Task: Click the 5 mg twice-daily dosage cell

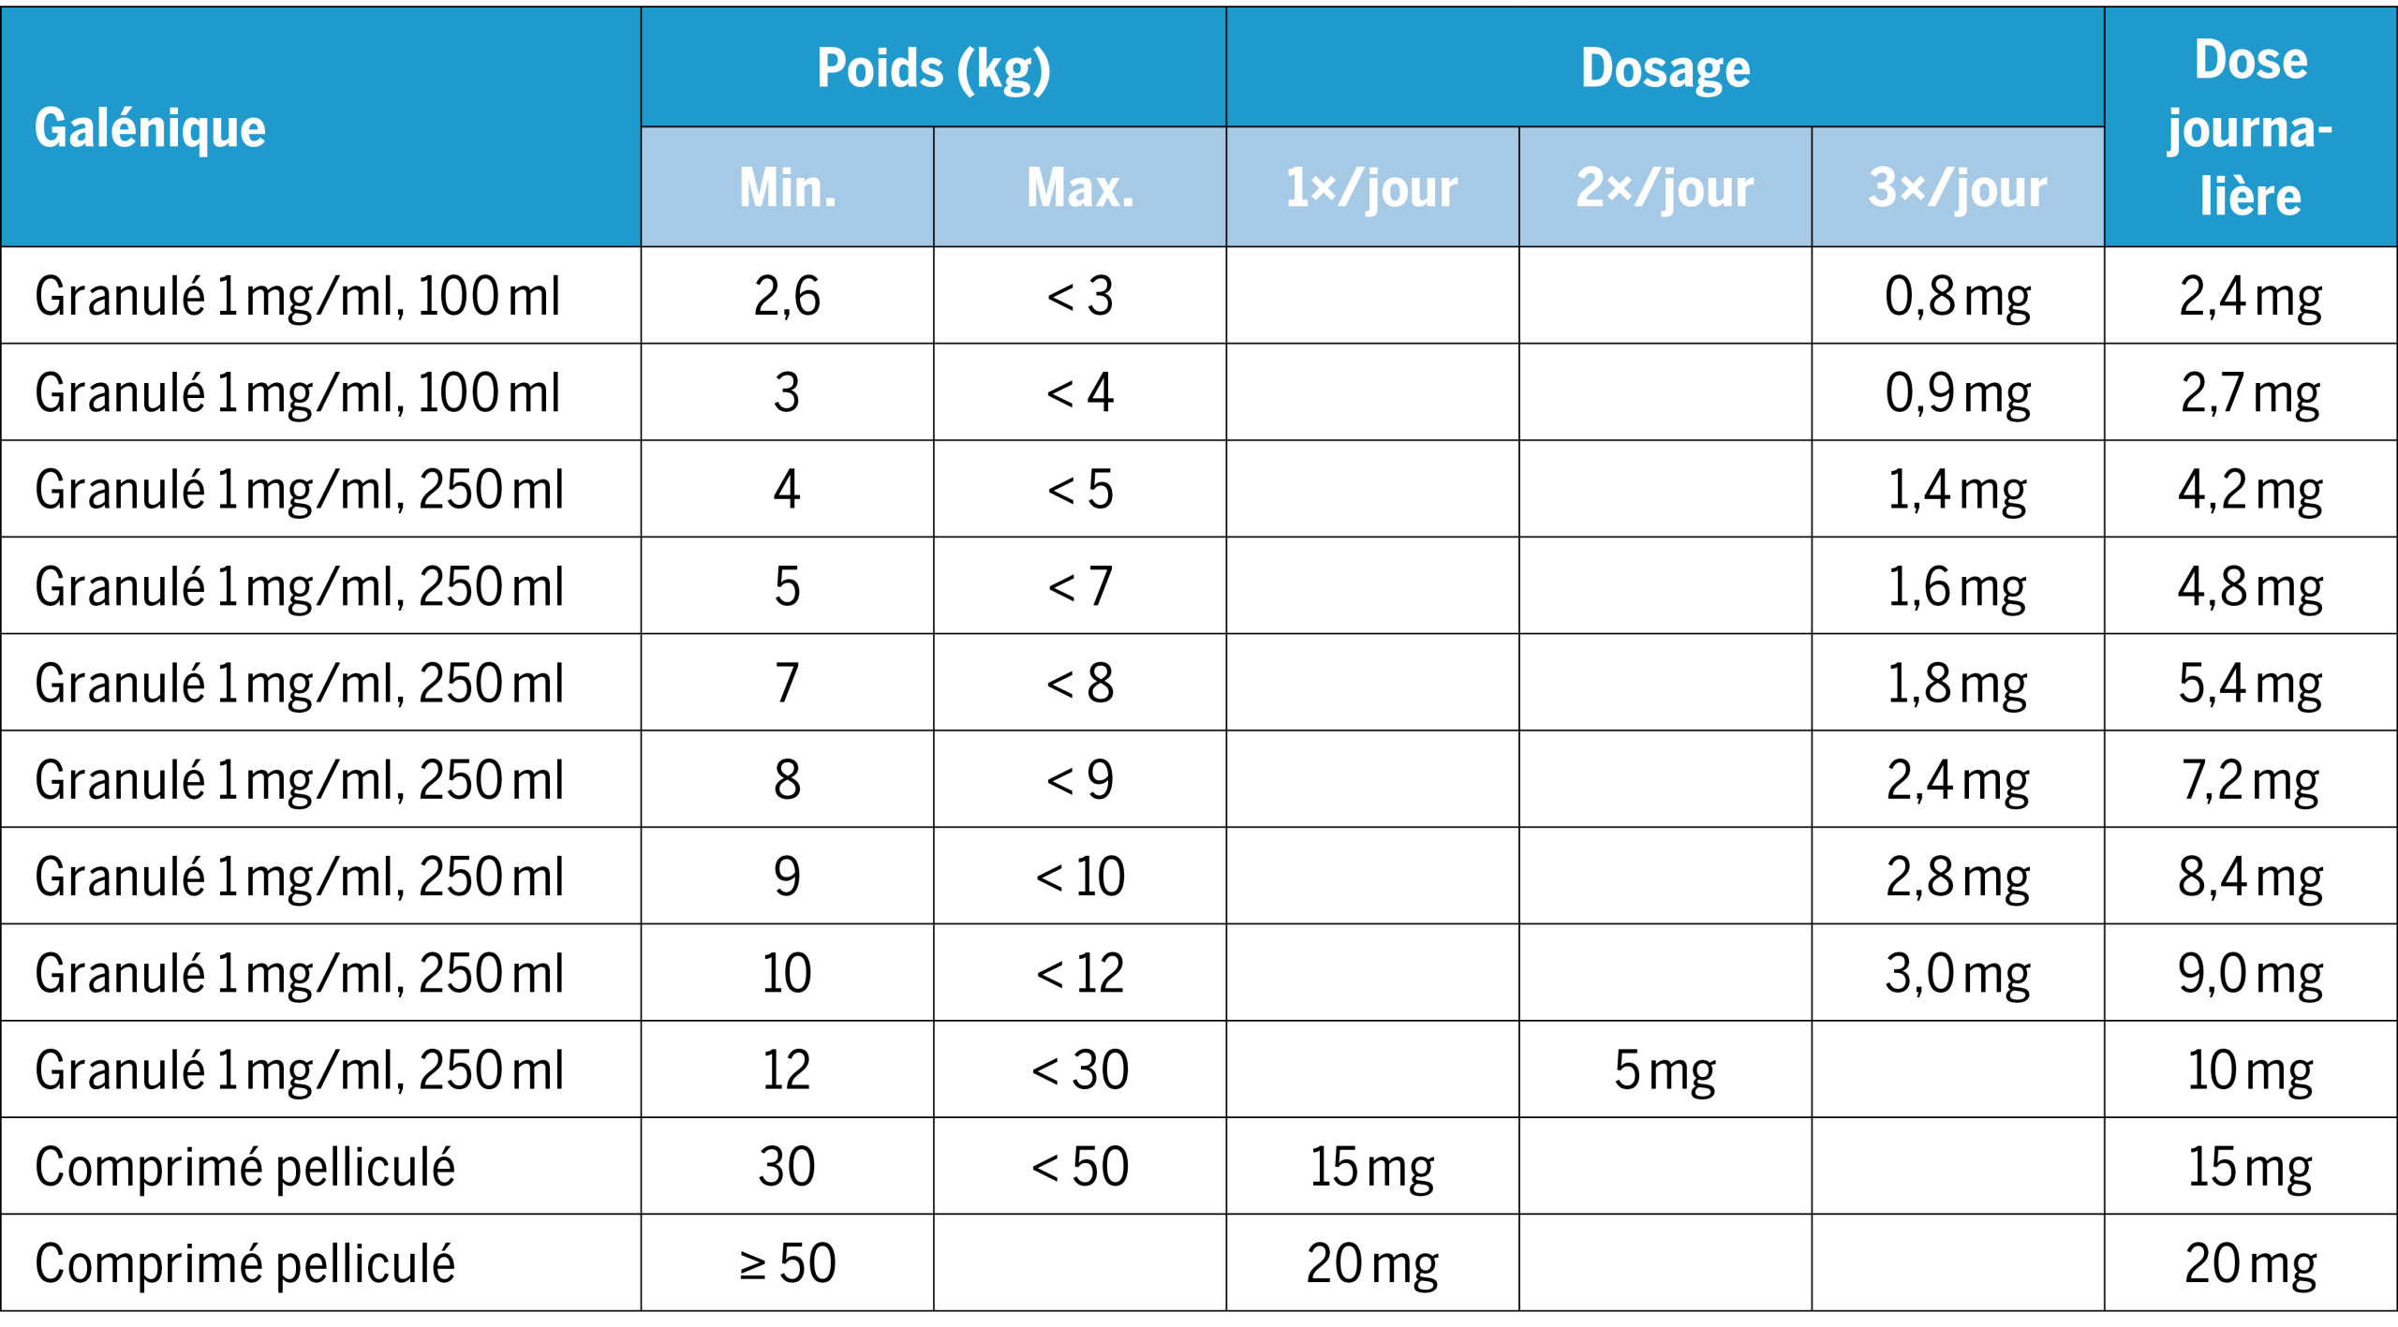Action: pyautogui.click(x=1665, y=1069)
